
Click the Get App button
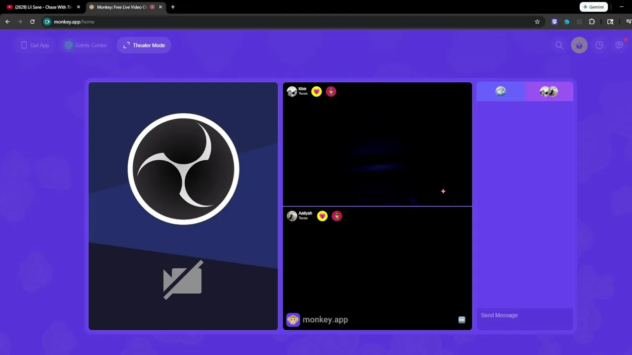[35, 45]
